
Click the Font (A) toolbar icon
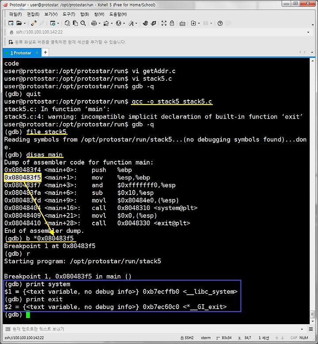pos(131,23)
